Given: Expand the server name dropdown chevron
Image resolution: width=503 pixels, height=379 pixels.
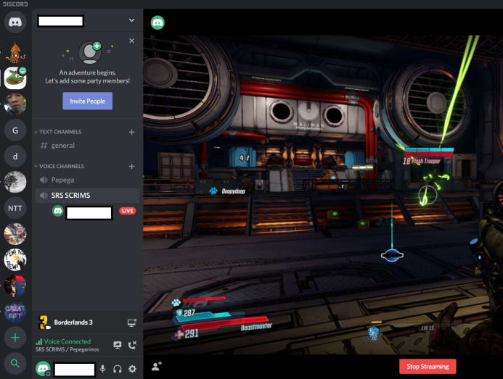Looking at the screenshot, I should (x=131, y=20).
